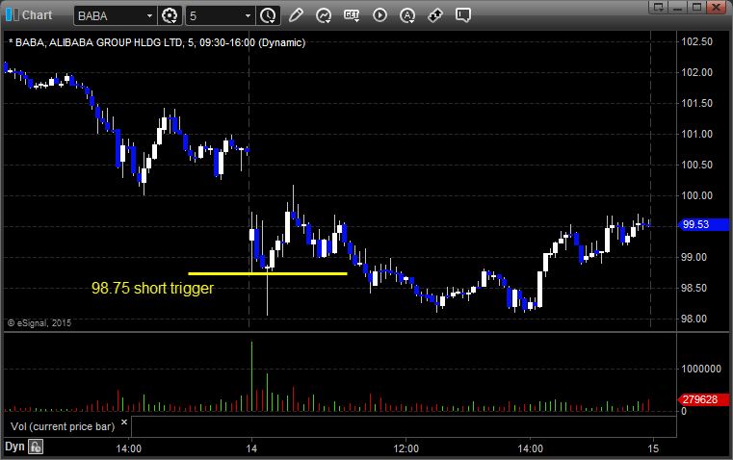Select the pencil drawing tools icon
Screen dimensions: 733x460
pos(296,15)
